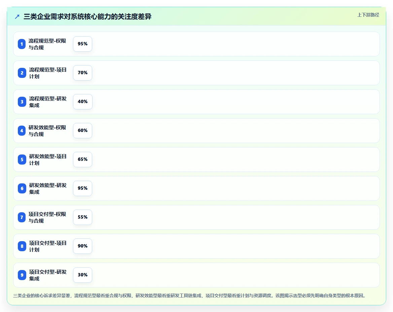Click the number 4 badge
The height and width of the screenshot is (312, 393).
(x=22, y=131)
